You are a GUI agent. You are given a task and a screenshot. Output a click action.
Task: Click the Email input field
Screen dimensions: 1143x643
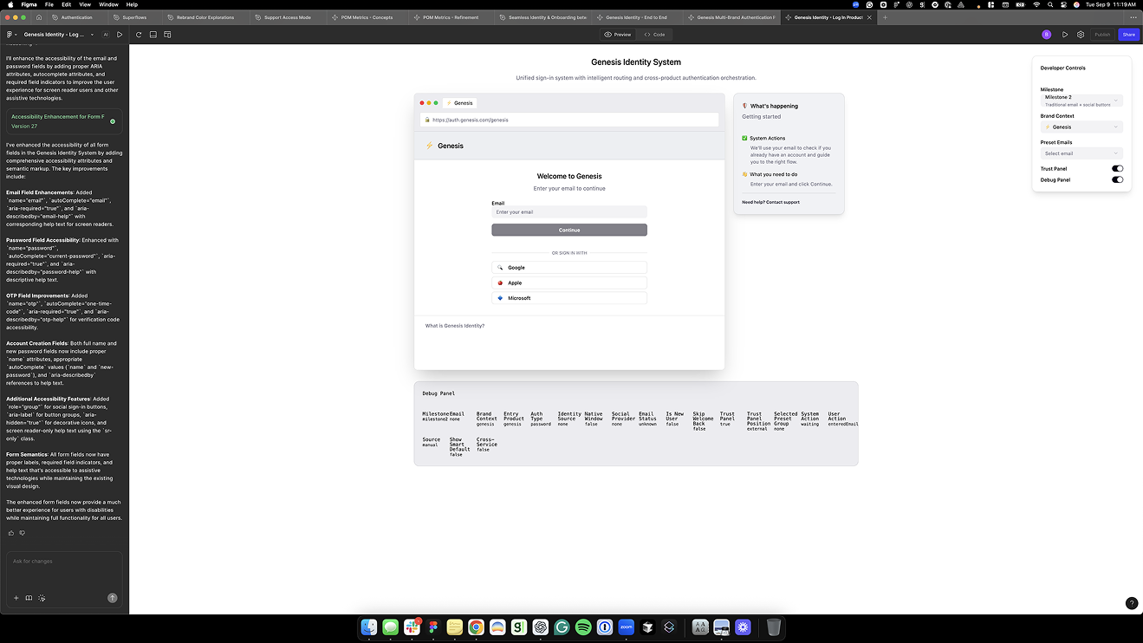569,211
